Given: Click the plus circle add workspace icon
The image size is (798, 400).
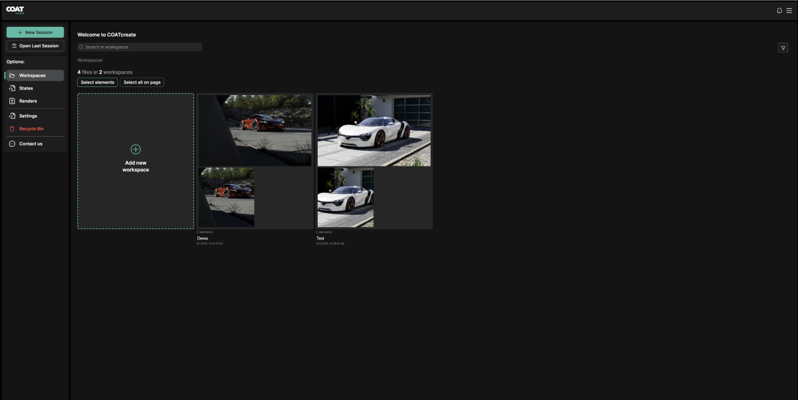Looking at the screenshot, I should (136, 149).
